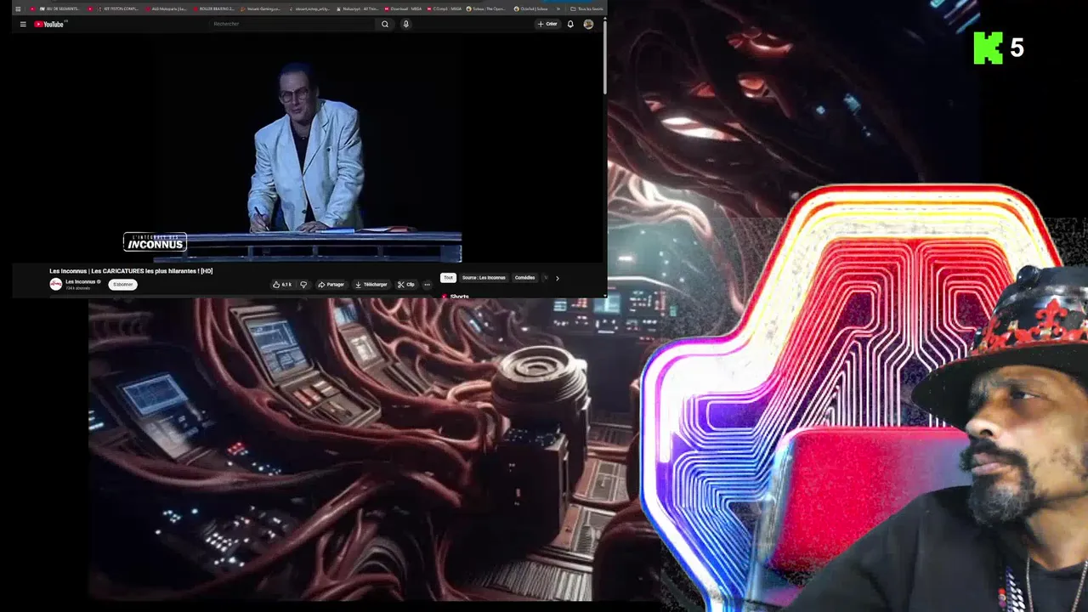The image size is (1088, 612).
Task: Select the Comédies filter chip
Action: pyautogui.click(x=525, y=278)
